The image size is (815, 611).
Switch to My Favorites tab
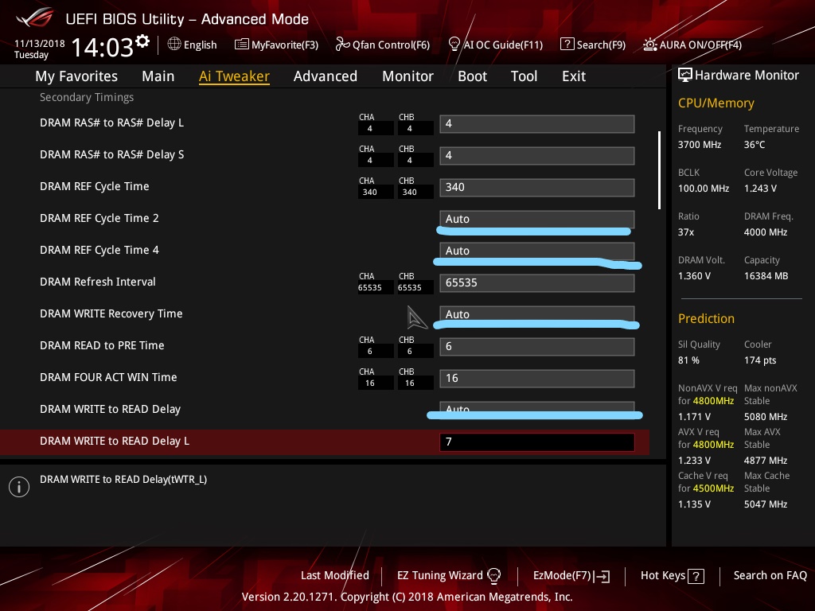click(76, 76)
